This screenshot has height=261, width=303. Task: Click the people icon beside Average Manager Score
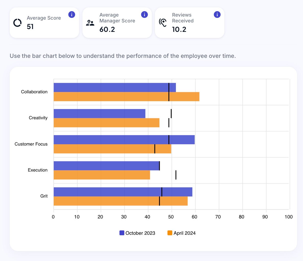tap(90, 23)
